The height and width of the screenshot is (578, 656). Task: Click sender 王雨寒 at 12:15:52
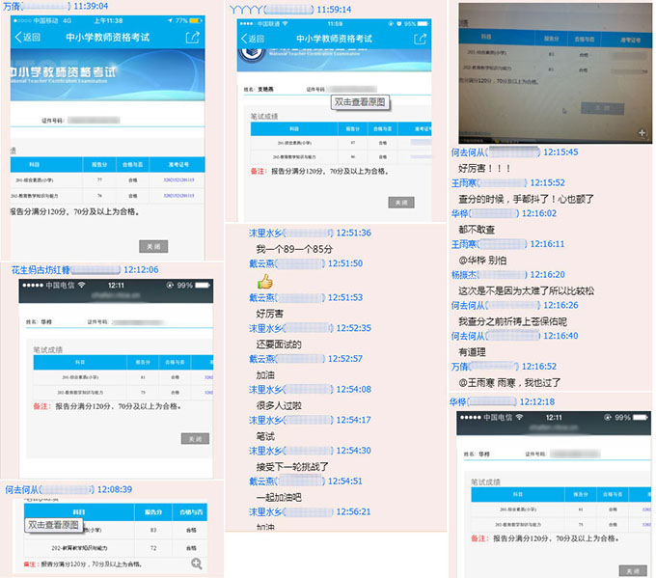point(464,183)
